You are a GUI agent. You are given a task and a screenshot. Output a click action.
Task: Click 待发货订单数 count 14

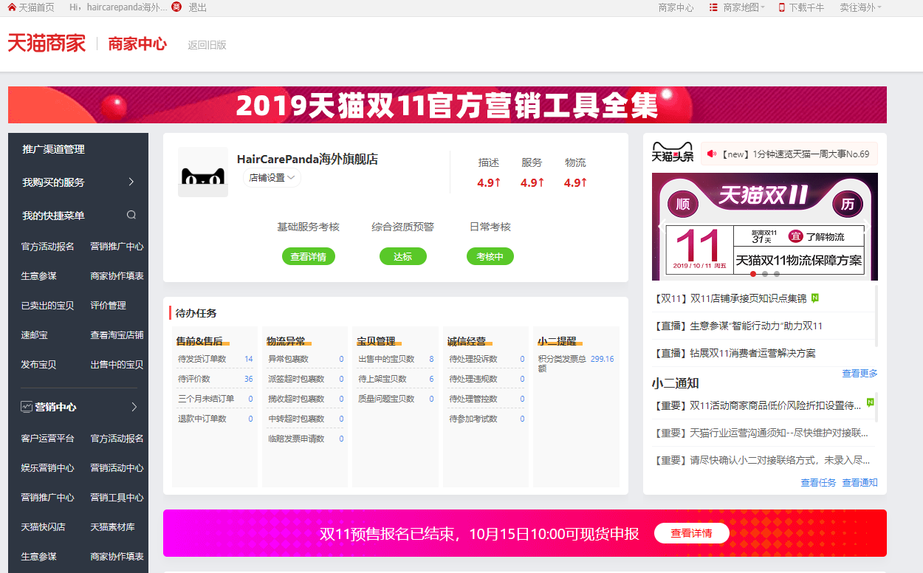tap(249, 359)
